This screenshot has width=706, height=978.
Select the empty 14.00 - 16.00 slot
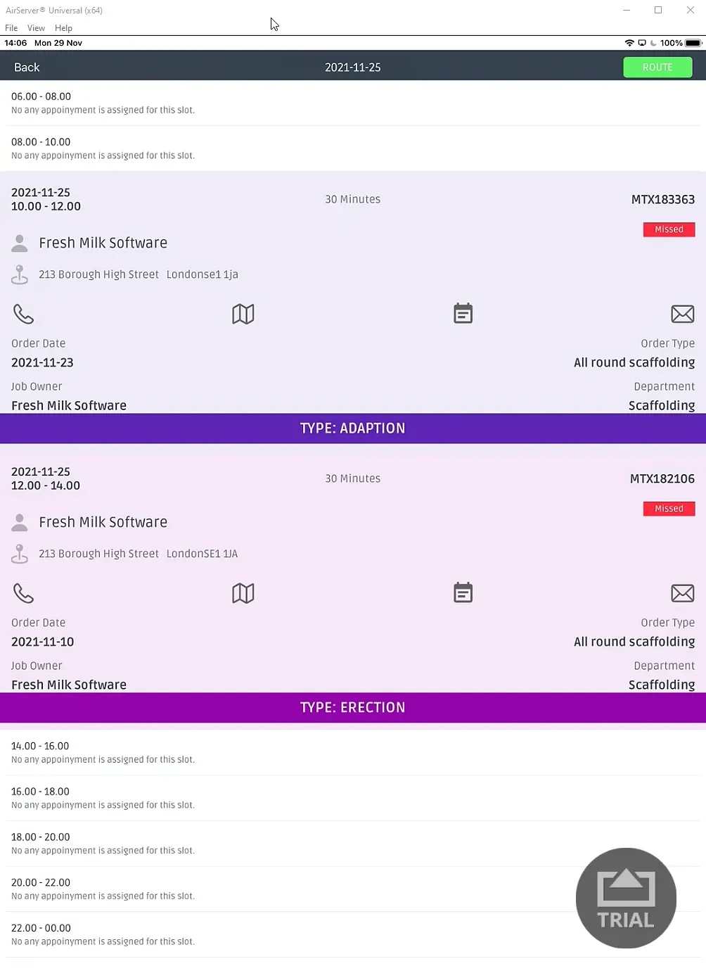click(103, 752)
